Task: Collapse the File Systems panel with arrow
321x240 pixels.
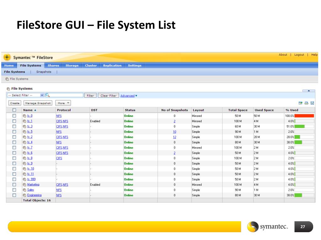Action: (x=309, y=91)
